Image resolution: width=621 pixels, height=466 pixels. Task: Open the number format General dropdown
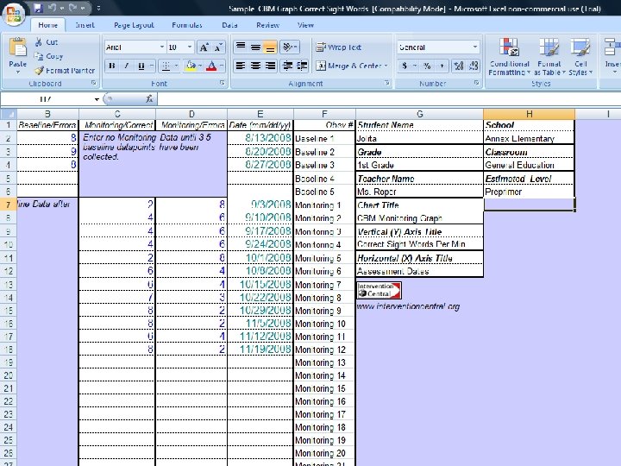click(x=475, y=47)
